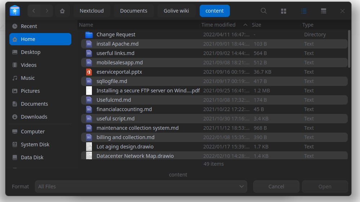Go forward with the right arrow button

coord(47,11)
